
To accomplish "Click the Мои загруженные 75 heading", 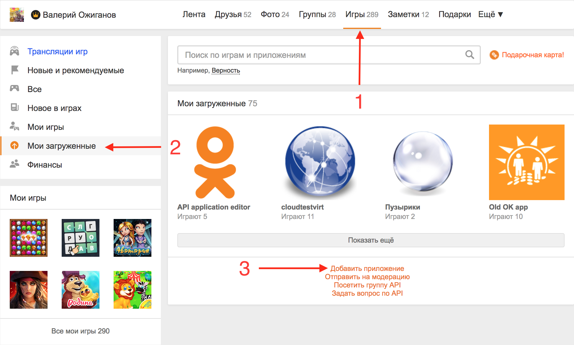I will click(x=217, y=103).
